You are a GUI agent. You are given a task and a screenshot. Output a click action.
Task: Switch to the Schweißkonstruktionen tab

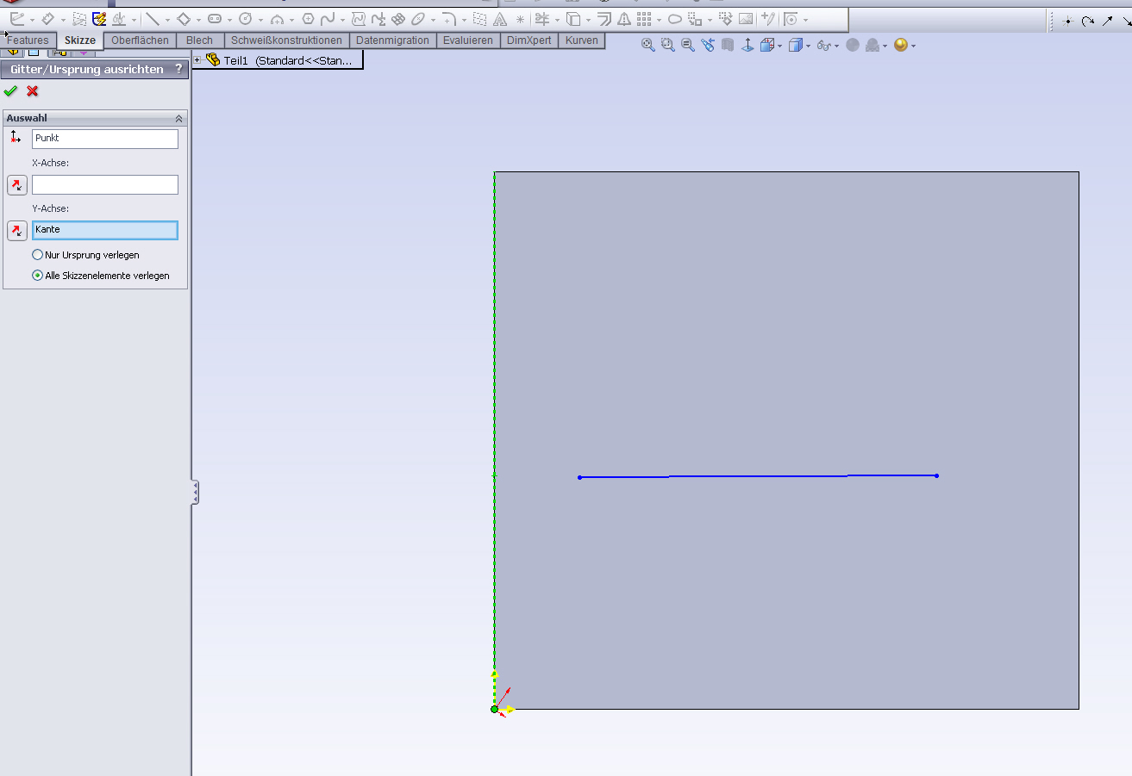pos(286,40)
